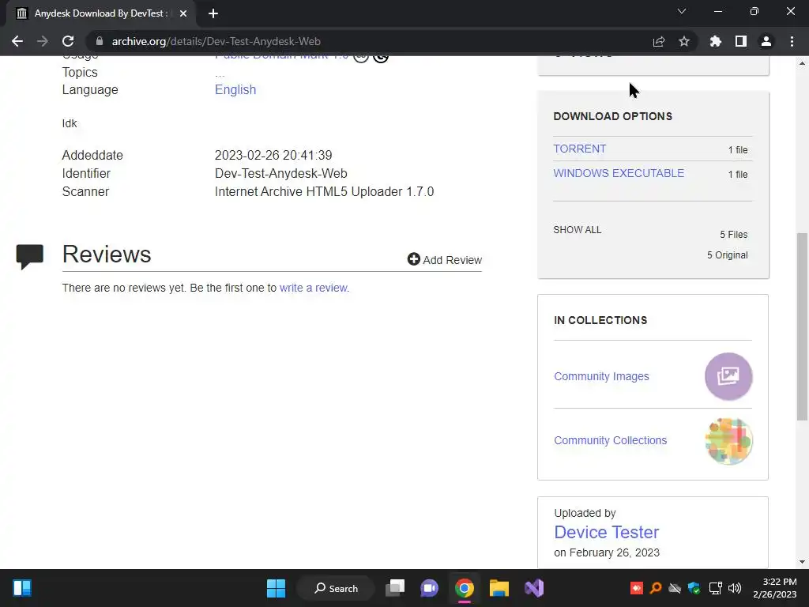The height and width of the screenshot is (607, 809).
Task: Click the orange magnifier tray icon
Action: [x=656, y=588]
